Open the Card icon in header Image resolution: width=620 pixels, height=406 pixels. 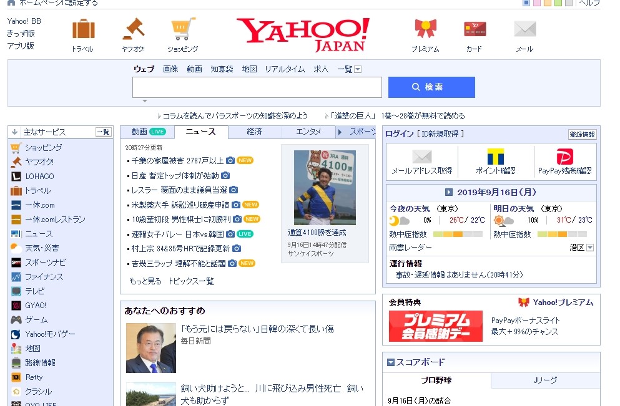(475, 29)
